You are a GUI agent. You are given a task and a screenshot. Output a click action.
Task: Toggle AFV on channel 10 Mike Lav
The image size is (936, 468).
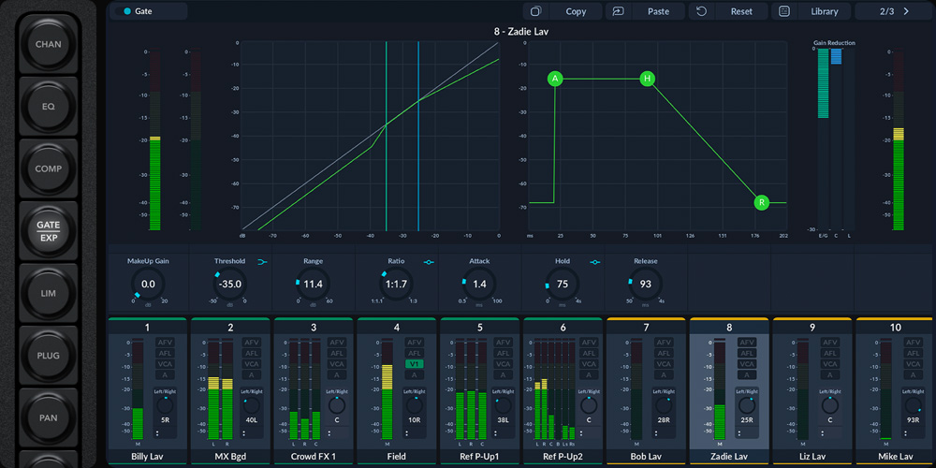tap(913, 343)
